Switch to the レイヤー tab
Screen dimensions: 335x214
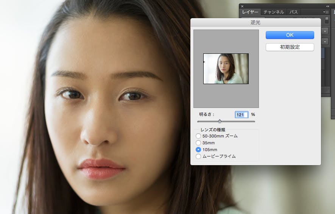[x=250, y=12]
